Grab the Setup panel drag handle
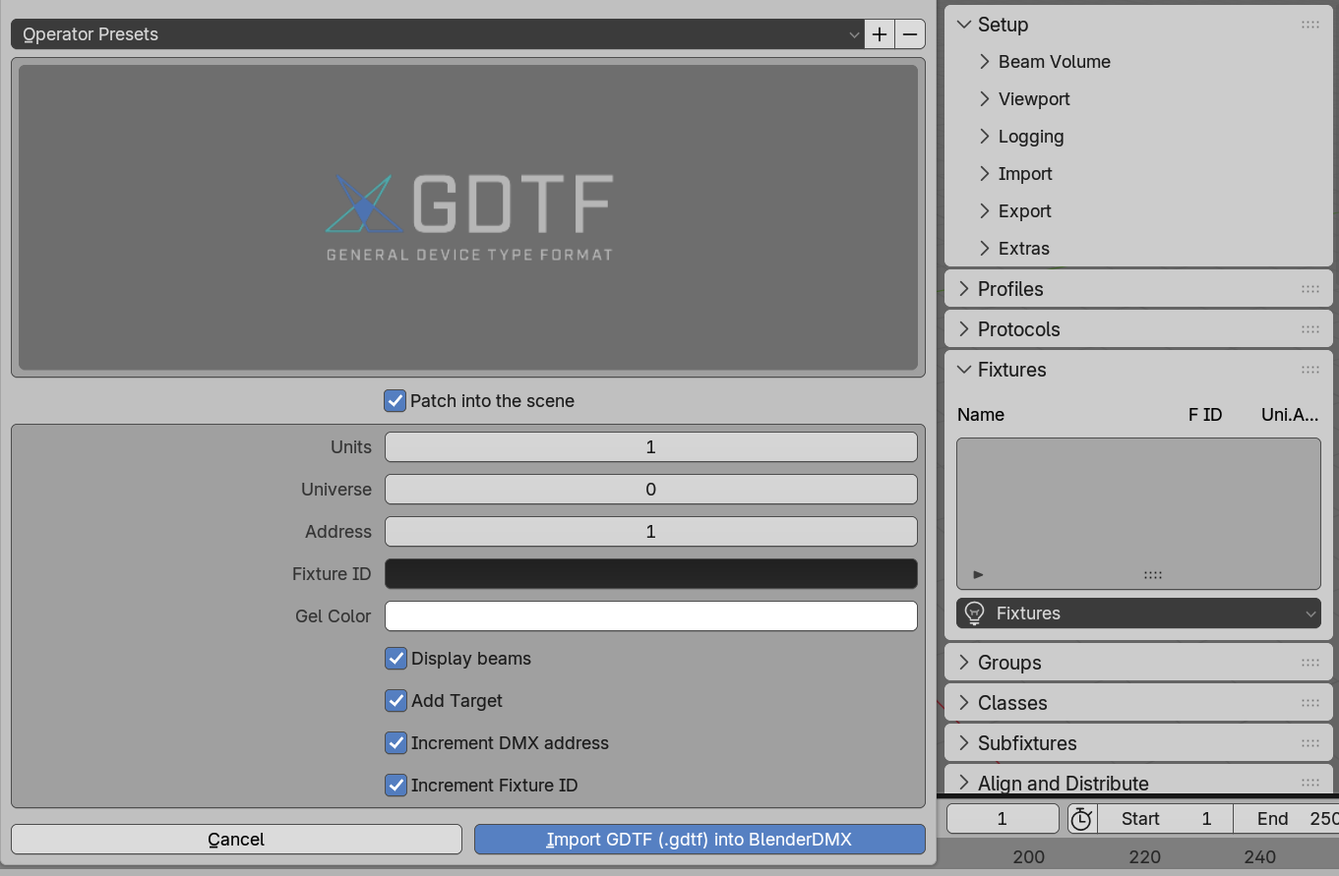 pos(1309,25)
